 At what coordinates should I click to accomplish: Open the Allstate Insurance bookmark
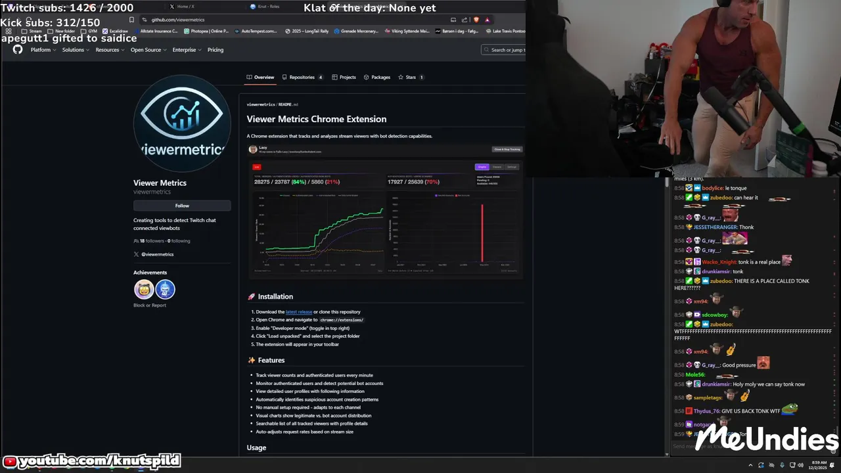(x=155, y=31)
